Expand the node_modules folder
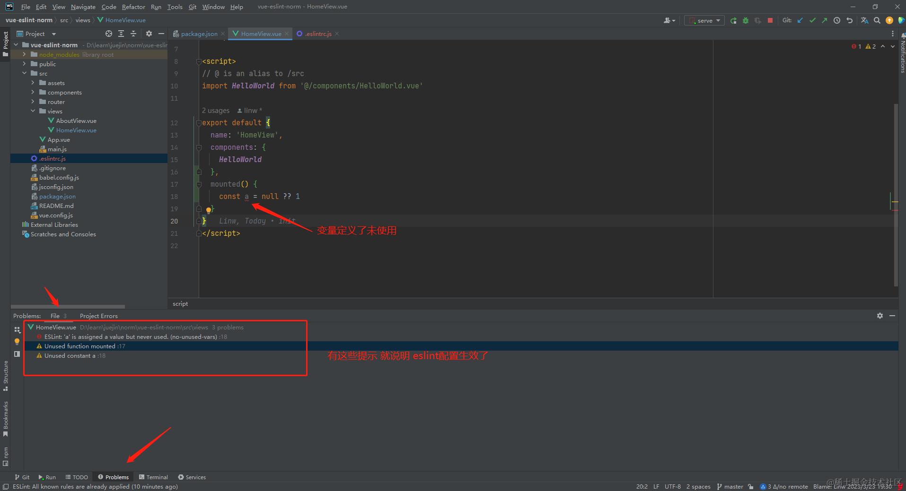Screen dimensions: 906x491 25,54
